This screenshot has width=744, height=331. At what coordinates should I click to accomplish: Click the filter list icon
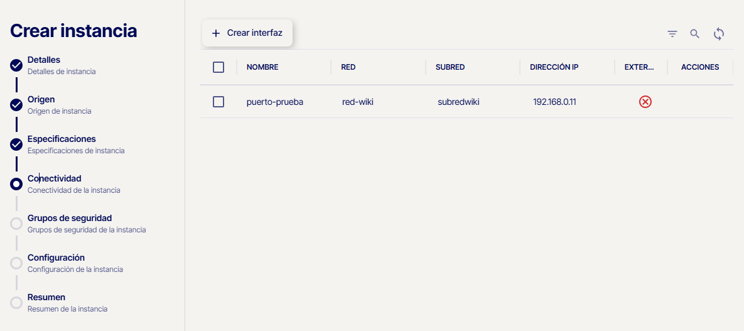pos(672,34)
